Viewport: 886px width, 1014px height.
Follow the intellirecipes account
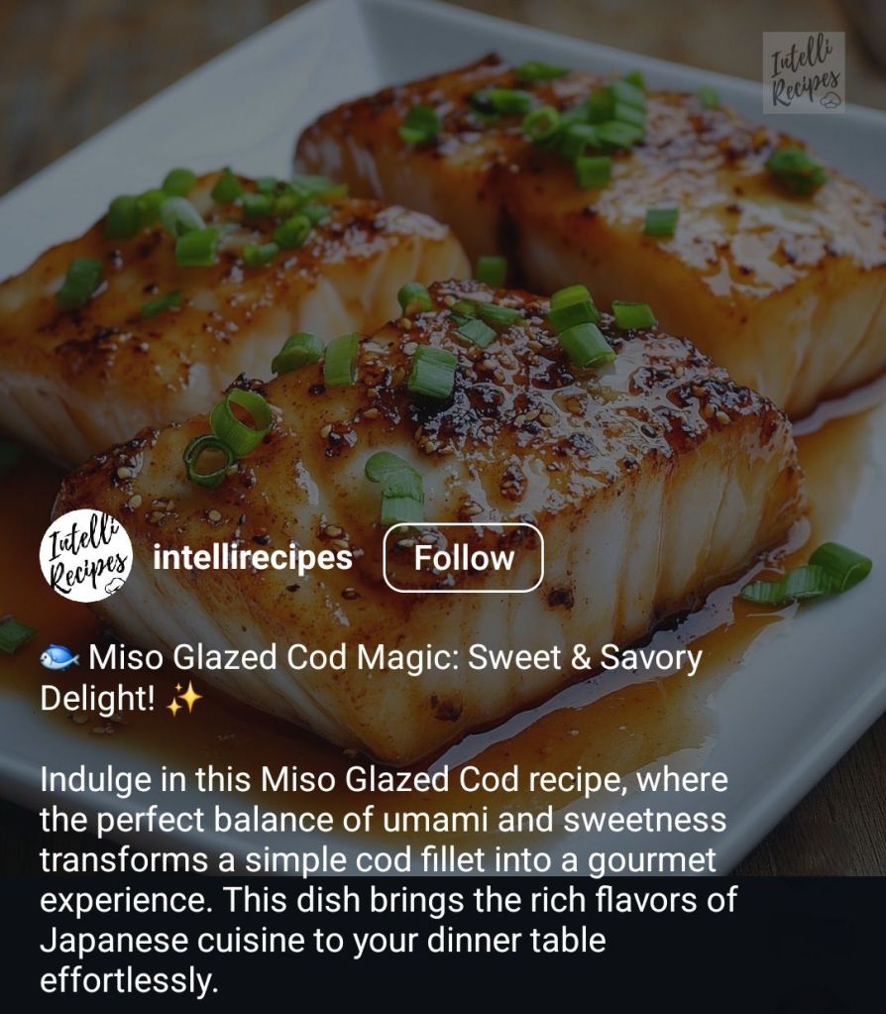tap(463, 557)
